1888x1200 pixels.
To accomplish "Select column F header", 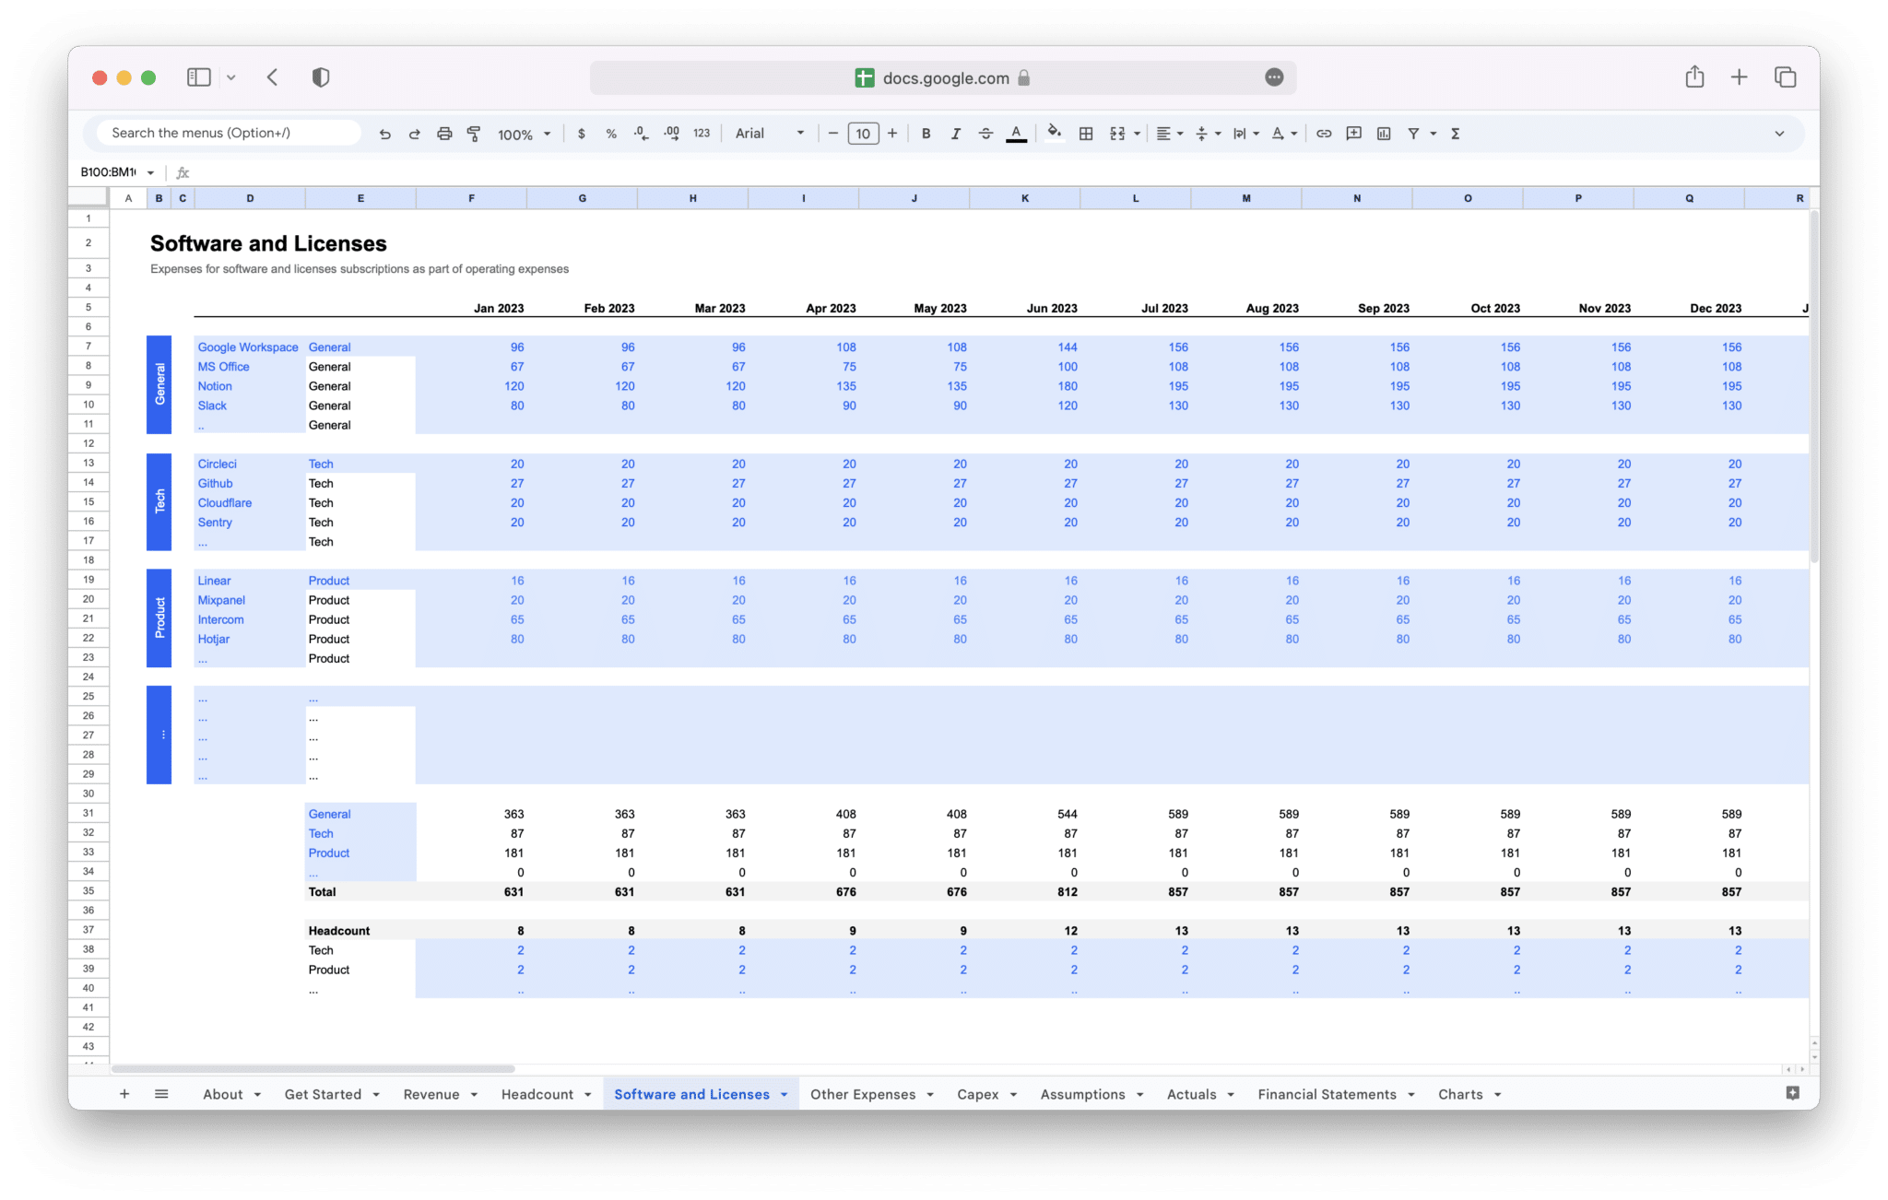I will 471,198.
